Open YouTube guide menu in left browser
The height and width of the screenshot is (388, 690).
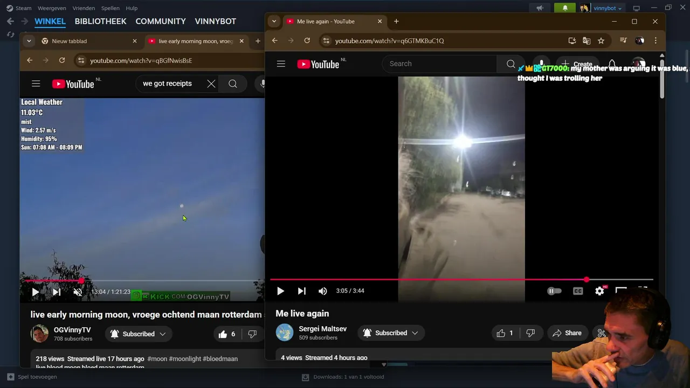coord(36,84)
